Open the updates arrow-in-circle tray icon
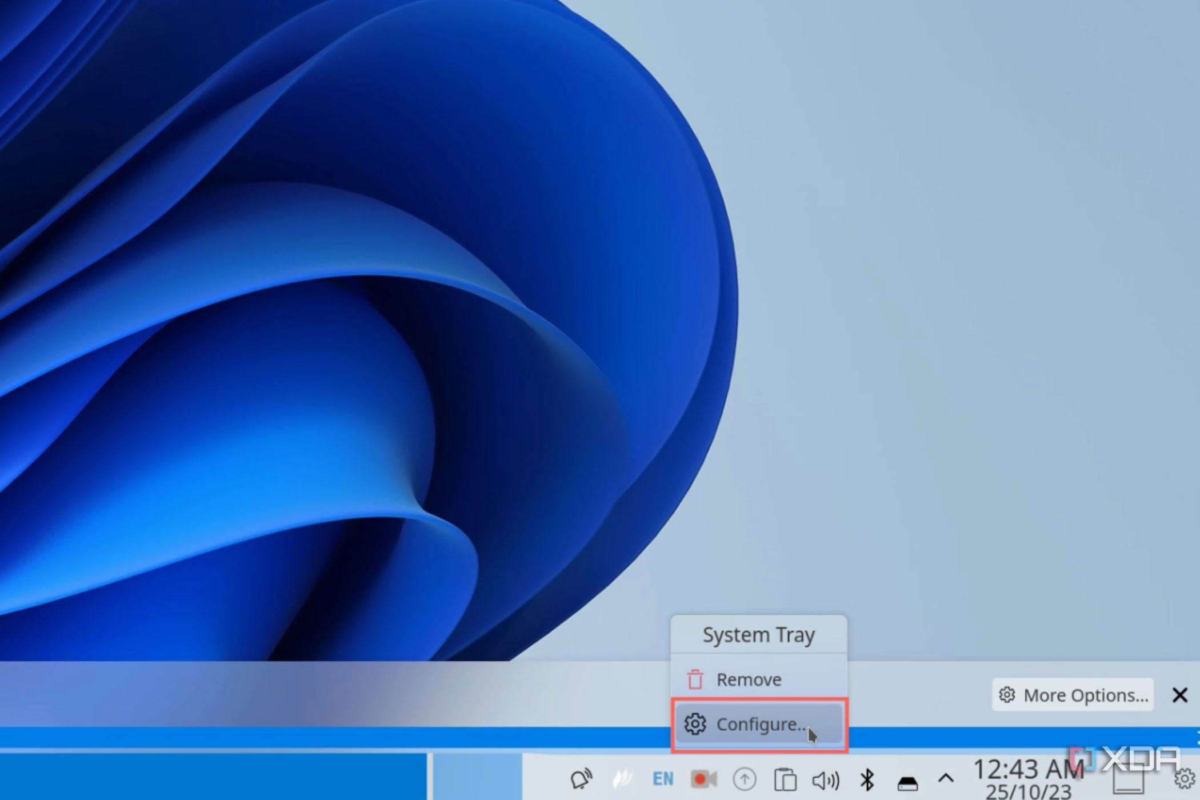Viewport: 1200px width, 800px height. tap(745, 779)
